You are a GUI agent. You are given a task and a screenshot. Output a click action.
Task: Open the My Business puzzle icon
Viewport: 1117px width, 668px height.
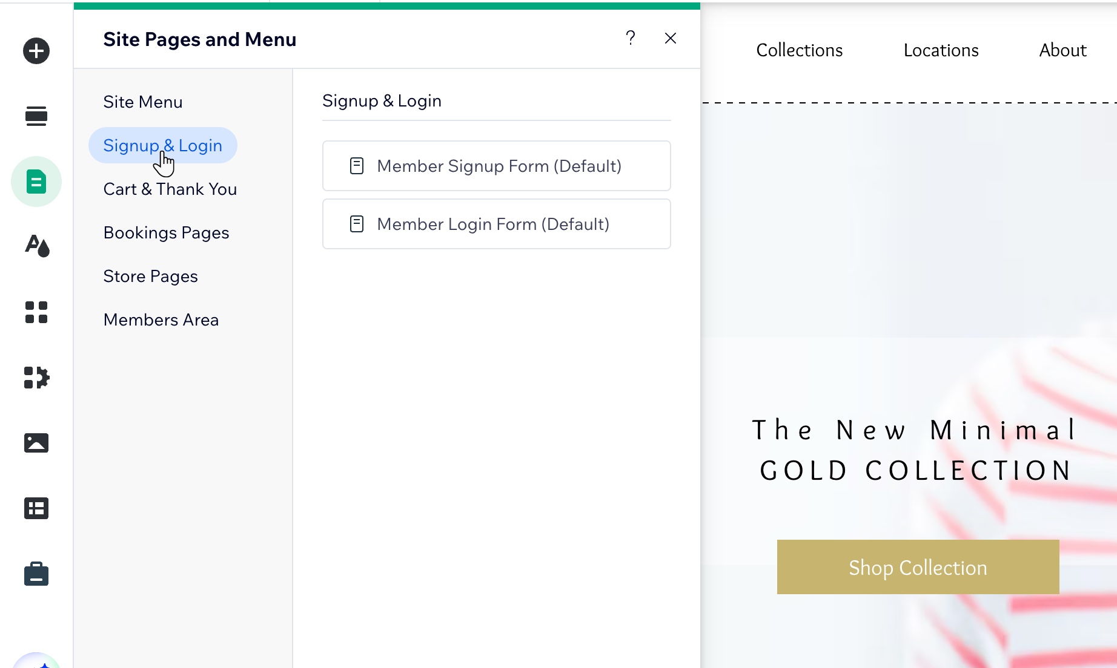click(36, 378)
